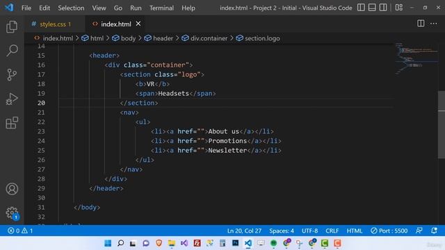Expand the section.logo breadcrumb item
Image resolution: width=445 pixels, height=250 pixels.
(x=258, y=38)
